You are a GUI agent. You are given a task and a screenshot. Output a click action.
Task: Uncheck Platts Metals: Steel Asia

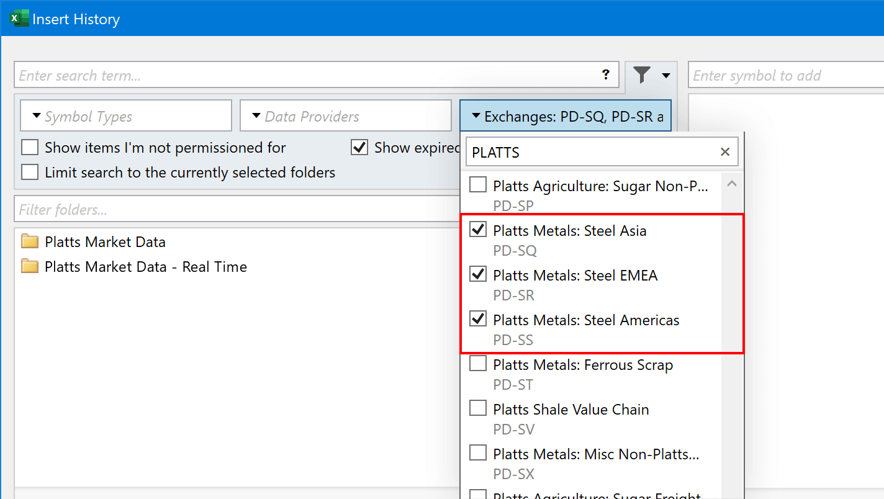click(x=477, y=230)
